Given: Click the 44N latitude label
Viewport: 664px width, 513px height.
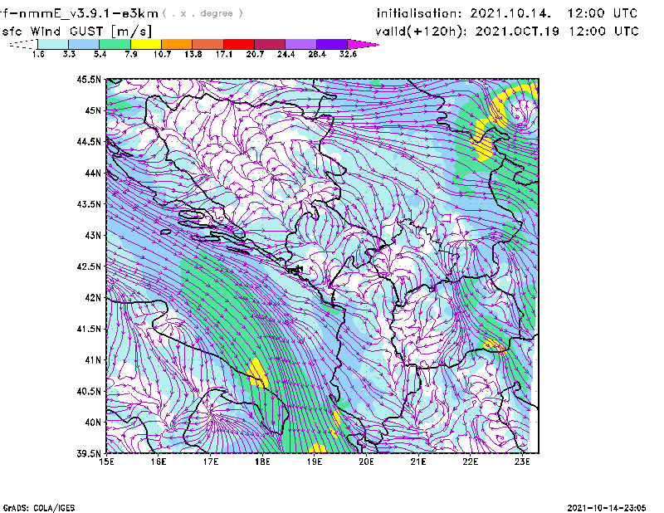Looking at the screenshot, I should point(93,173).
